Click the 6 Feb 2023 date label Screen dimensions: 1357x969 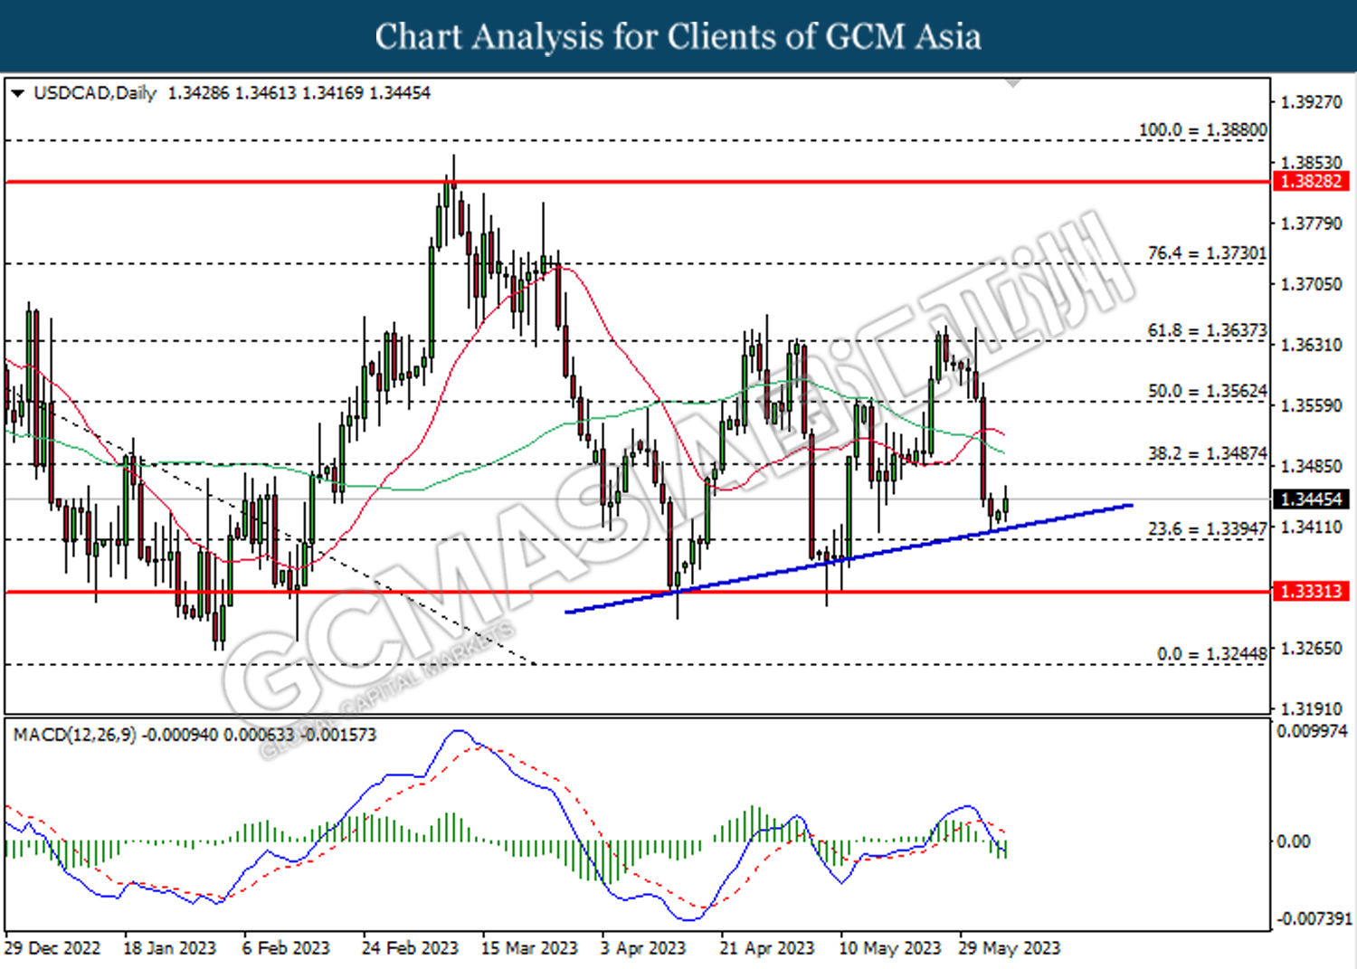pyautogui.click(x=286, y=948)
